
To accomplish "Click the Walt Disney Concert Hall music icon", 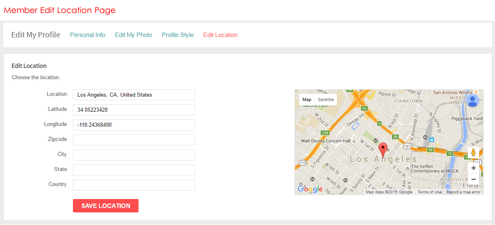I will click(x=354, y=141).
